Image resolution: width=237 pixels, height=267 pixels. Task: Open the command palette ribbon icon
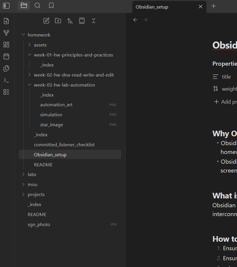(6, 80)
